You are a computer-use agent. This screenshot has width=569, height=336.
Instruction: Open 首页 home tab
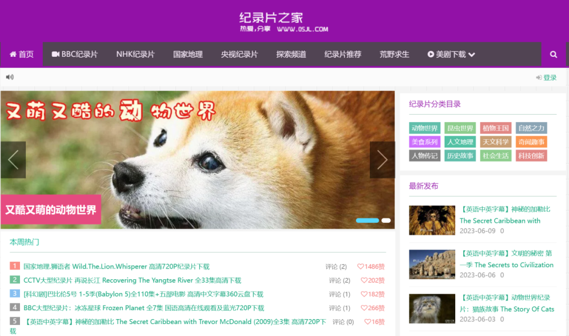point(22,54)
